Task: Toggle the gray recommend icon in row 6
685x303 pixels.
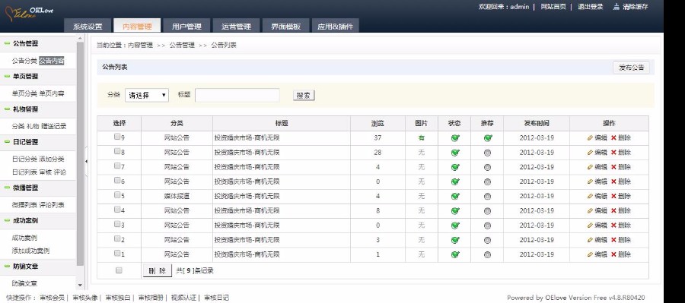Action: [488, 181]
